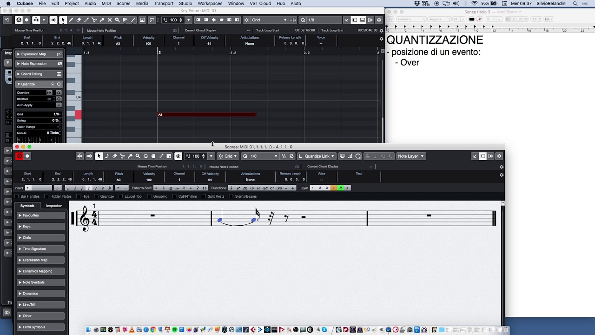595x335 pixels.
Task: Open the MIDI menu
Action: coord(106,3)
